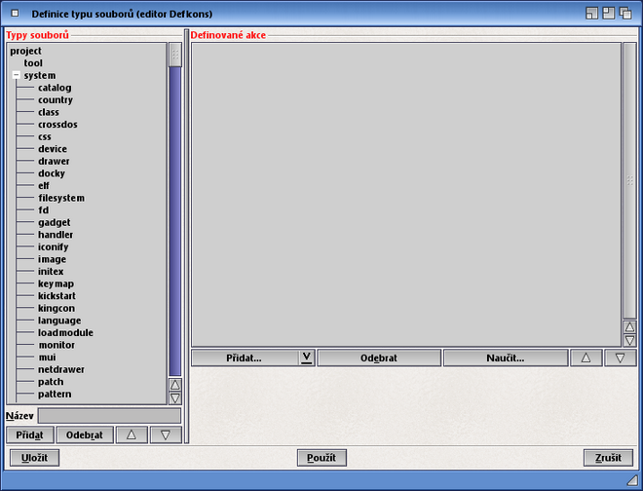
Task: Collapse the system tree node
Action: [x=16, y=76]
